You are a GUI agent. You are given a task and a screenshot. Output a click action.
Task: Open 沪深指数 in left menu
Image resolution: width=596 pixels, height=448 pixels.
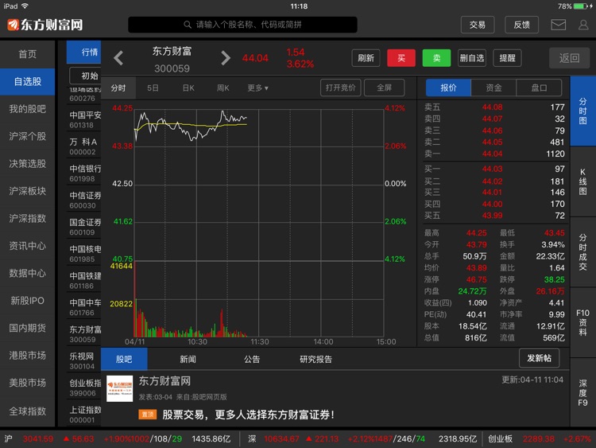[27, 219]
